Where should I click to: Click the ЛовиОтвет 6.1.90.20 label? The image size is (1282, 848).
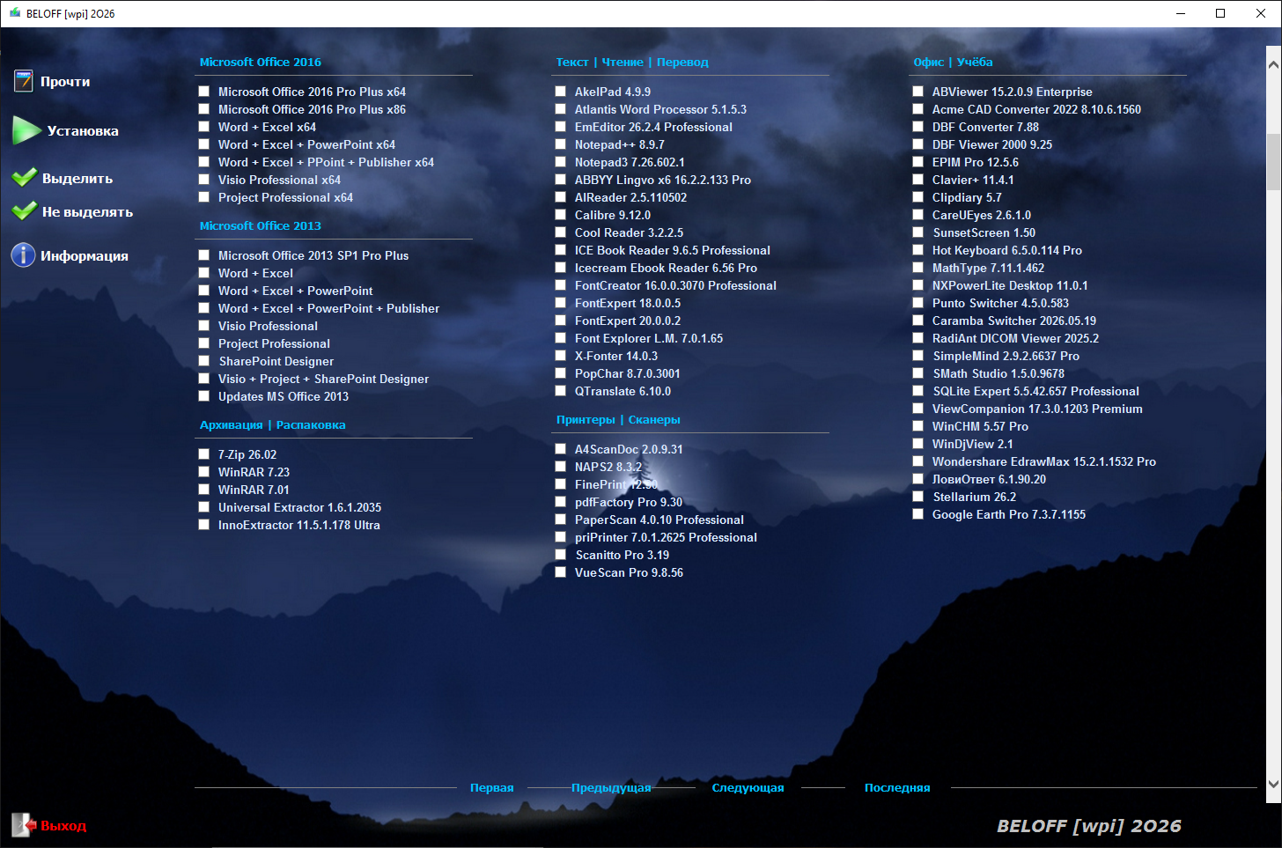tap(989, 479)
